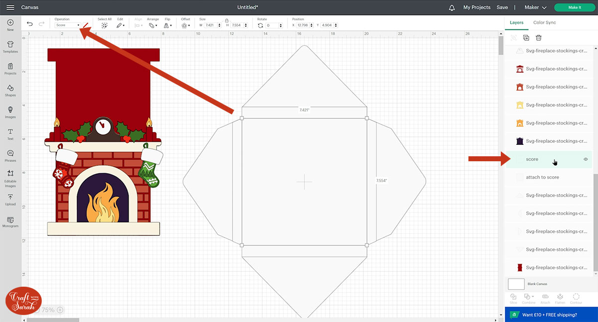This screenshot has height=322, width=598.
Task: Click the Blank Canvas color swatch
Action: pyautogui.click(x=516, y=284)
